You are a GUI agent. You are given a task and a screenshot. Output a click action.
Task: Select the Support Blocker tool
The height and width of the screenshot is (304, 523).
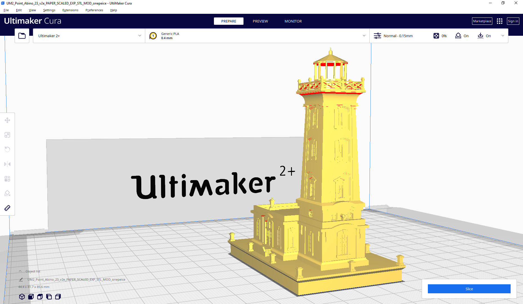pos(7,193)
